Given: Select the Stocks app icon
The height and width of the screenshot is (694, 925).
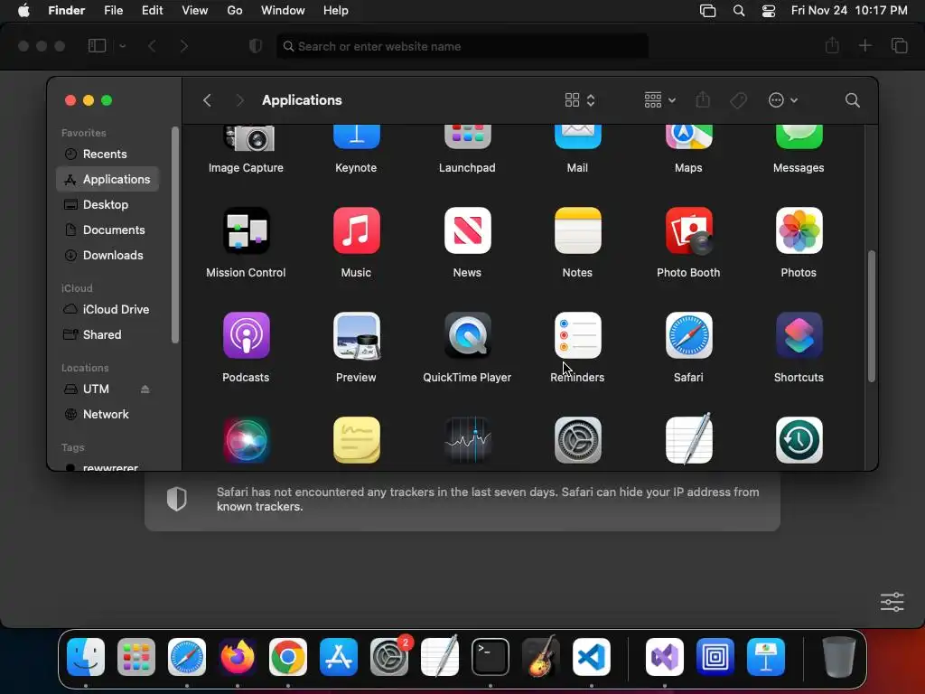Looking at the screenshot, I should (467, 440).
